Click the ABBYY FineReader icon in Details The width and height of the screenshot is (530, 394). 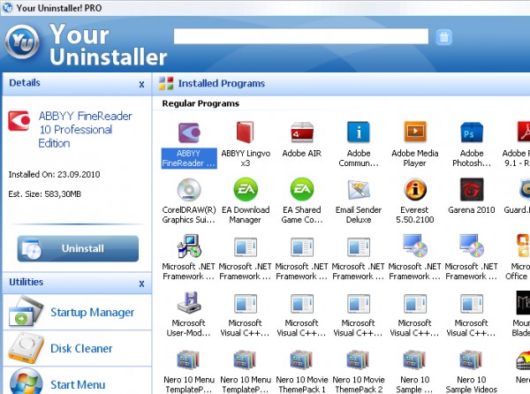19,121
